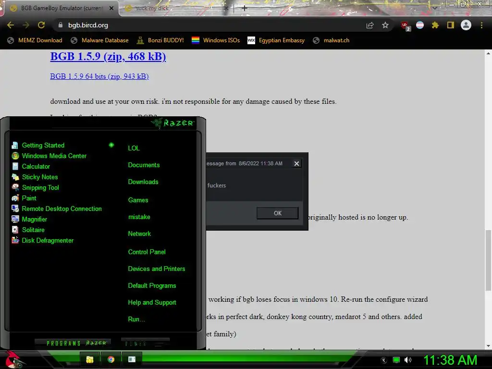Image resolution: width=492 pixels, height=369 pixels.
Task: Open Documents in start menu
Action: point(144,165)
